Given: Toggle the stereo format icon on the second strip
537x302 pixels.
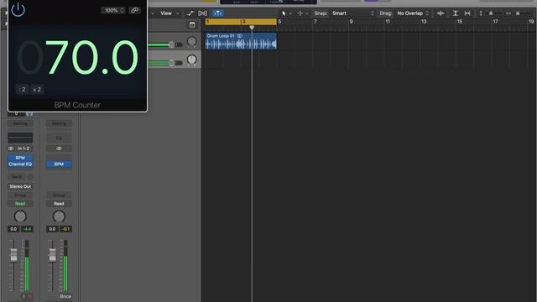Looking at the screenshot, I should [x=59, y=148].
